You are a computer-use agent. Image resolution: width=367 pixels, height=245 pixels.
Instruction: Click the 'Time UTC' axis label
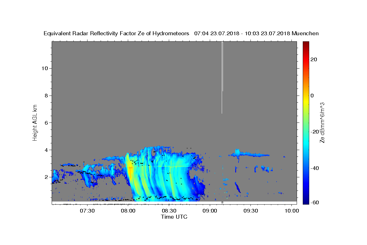click(174, 217)
